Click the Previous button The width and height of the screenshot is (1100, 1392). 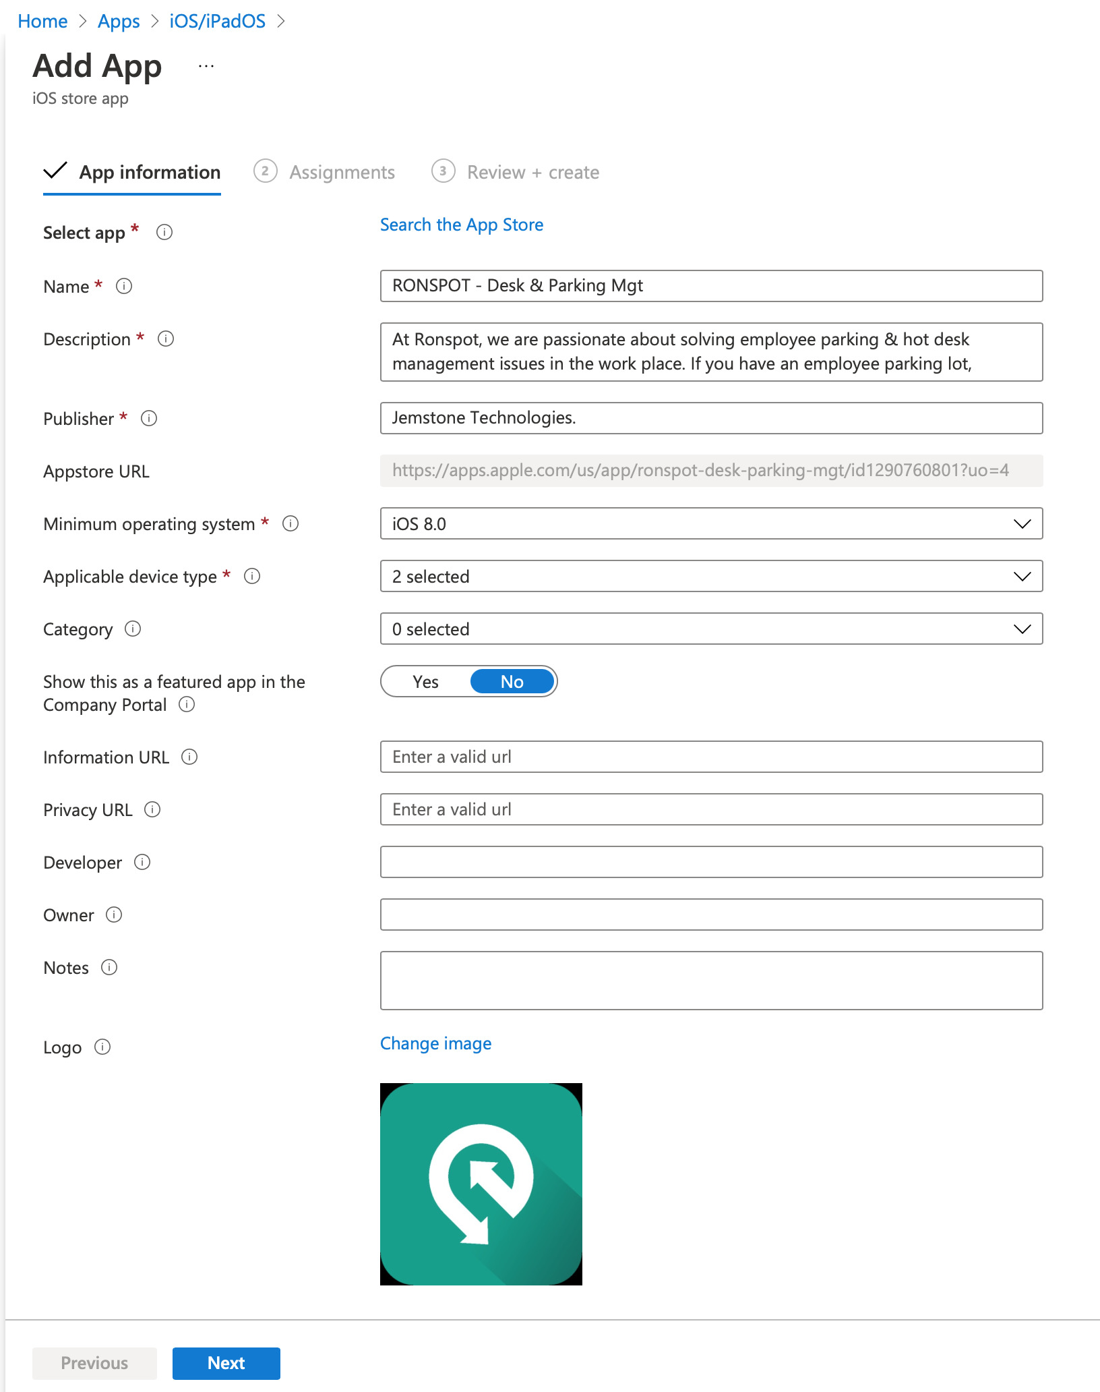tap(94, 1363)
